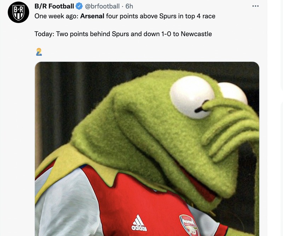Click the checkmark inside the verified badge

click(78, 6)
